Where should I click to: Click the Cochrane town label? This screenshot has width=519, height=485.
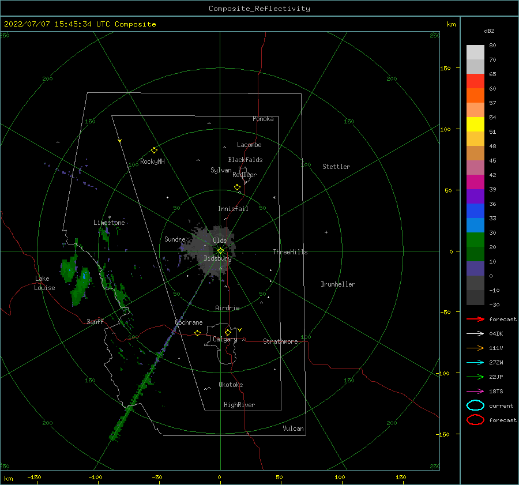(x=189, y=322)
